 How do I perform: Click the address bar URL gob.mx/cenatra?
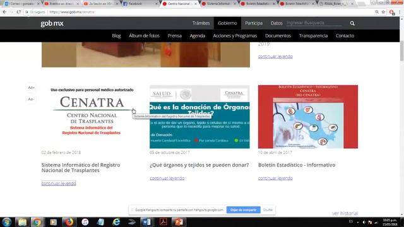point(71,12)
